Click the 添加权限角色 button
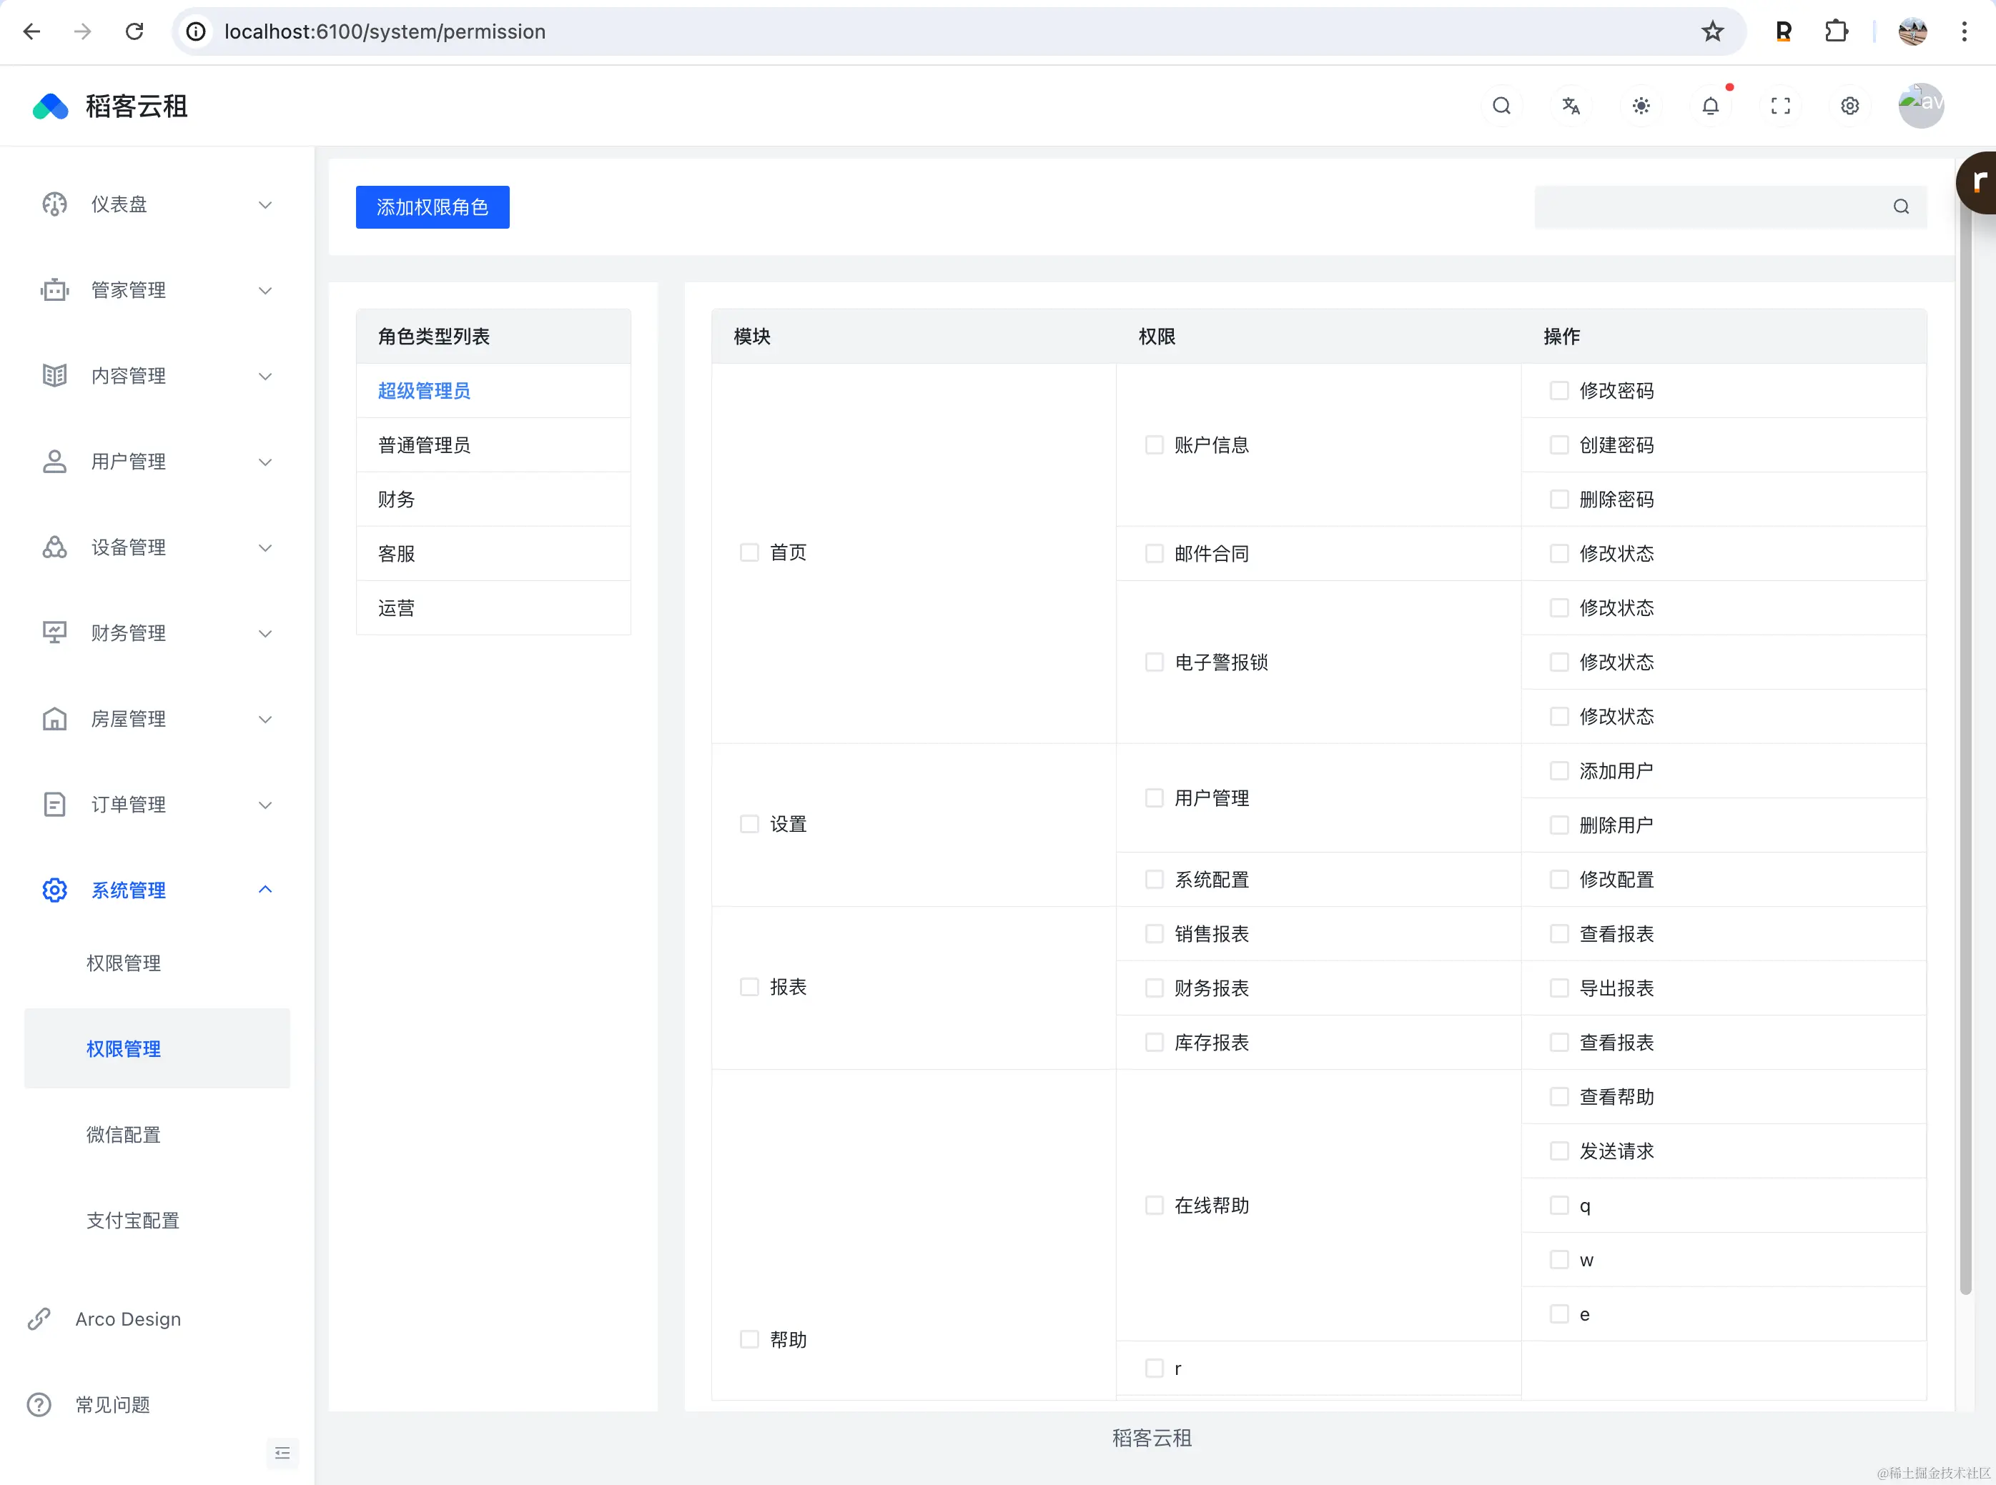The height and width of the screenshot is (1485, 1996). (x=433, y=208)
